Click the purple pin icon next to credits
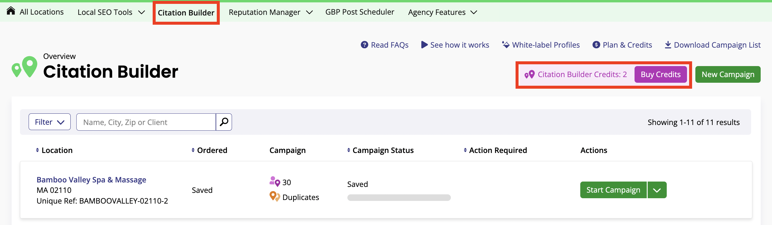Screen dimensions: 772x225 pyautogui.click(x=530, y=74)
